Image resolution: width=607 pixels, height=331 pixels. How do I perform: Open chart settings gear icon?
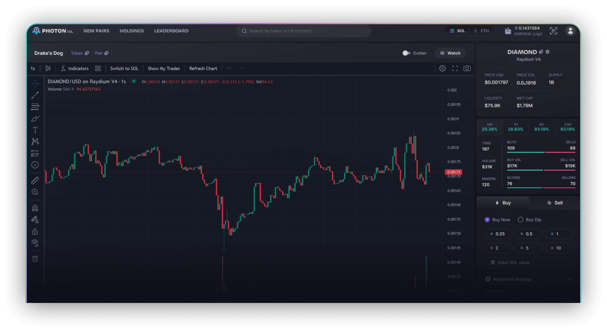pos(442,69)
